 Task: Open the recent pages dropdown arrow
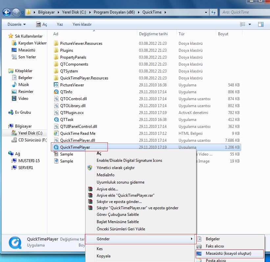click(x=23, y=13)
